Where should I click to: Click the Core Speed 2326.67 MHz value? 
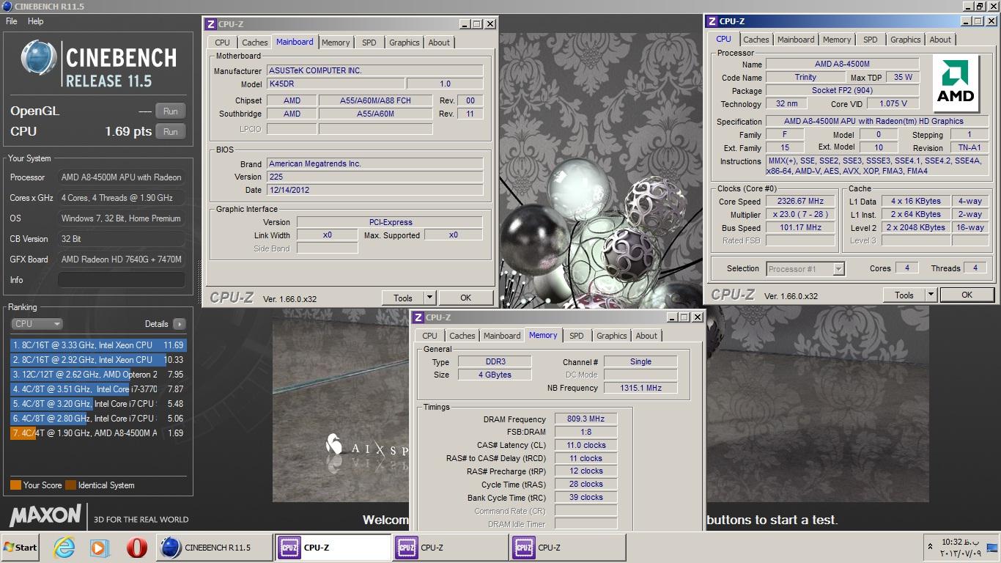point(801,202)
